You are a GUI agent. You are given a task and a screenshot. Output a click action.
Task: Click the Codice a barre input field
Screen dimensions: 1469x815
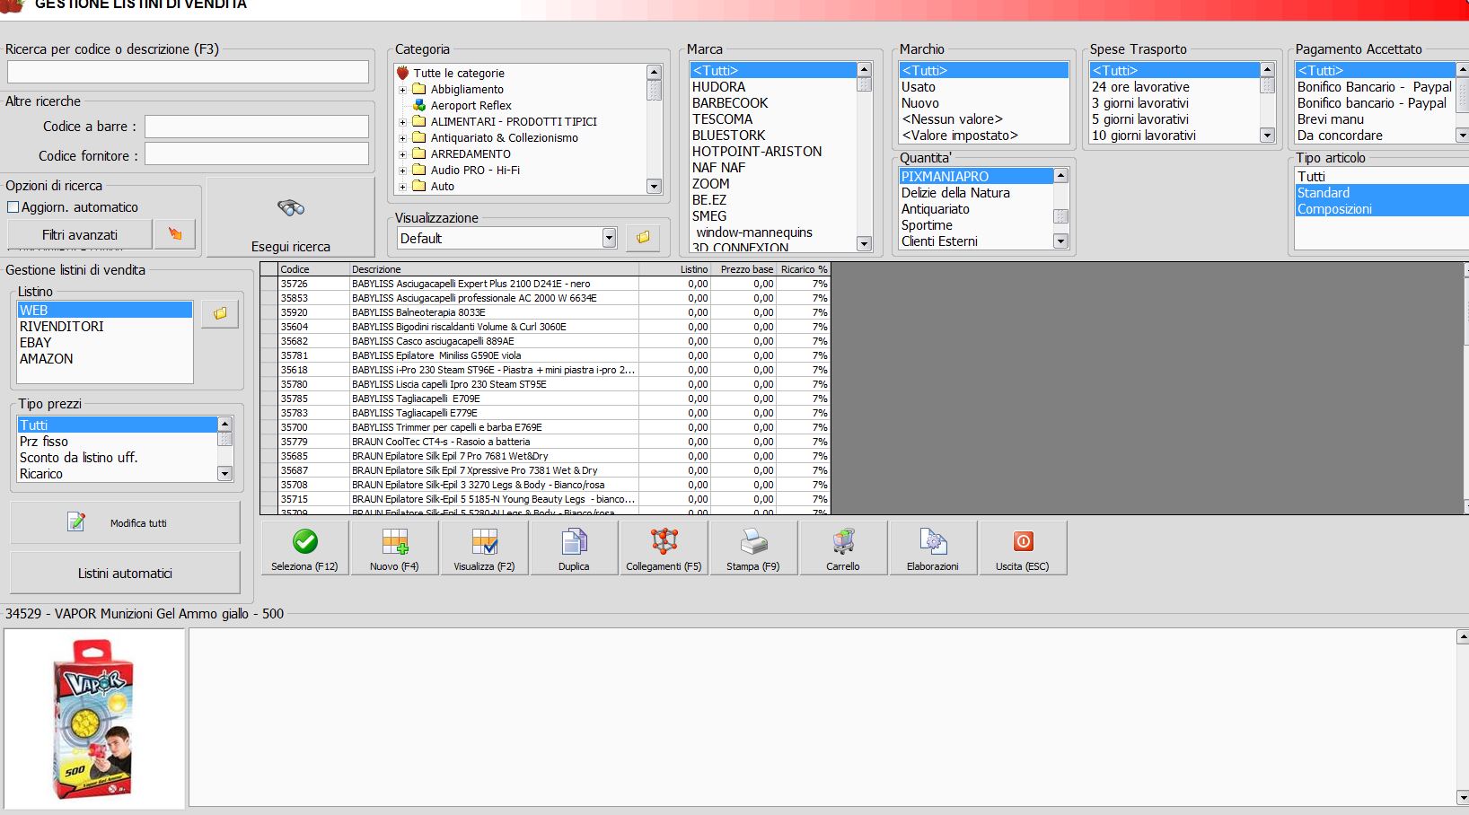(257, 127)
